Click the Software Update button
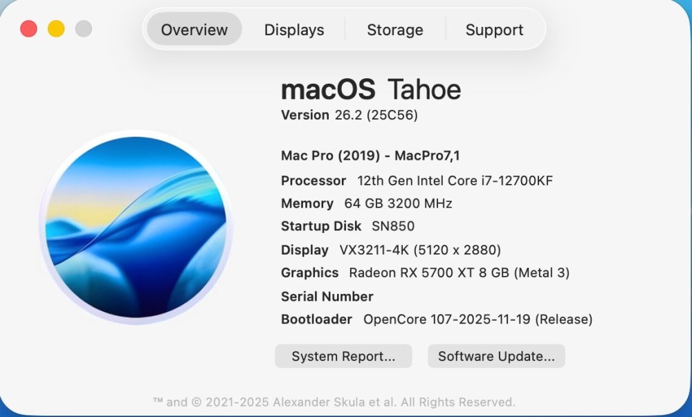 point(496,356)
